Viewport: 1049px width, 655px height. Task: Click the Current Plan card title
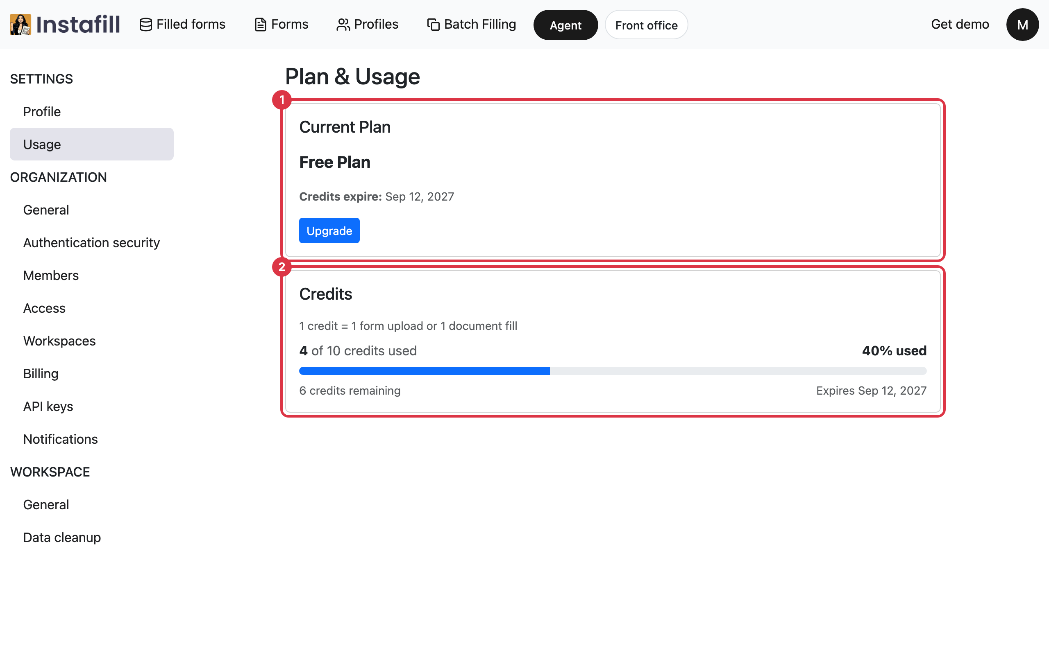[345, 127]
